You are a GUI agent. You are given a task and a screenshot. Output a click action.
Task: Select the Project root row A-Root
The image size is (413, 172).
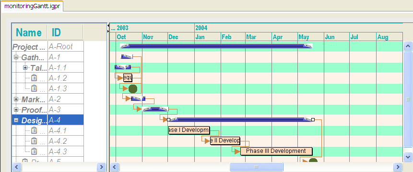pyautogui.click(x=47, y=47)
